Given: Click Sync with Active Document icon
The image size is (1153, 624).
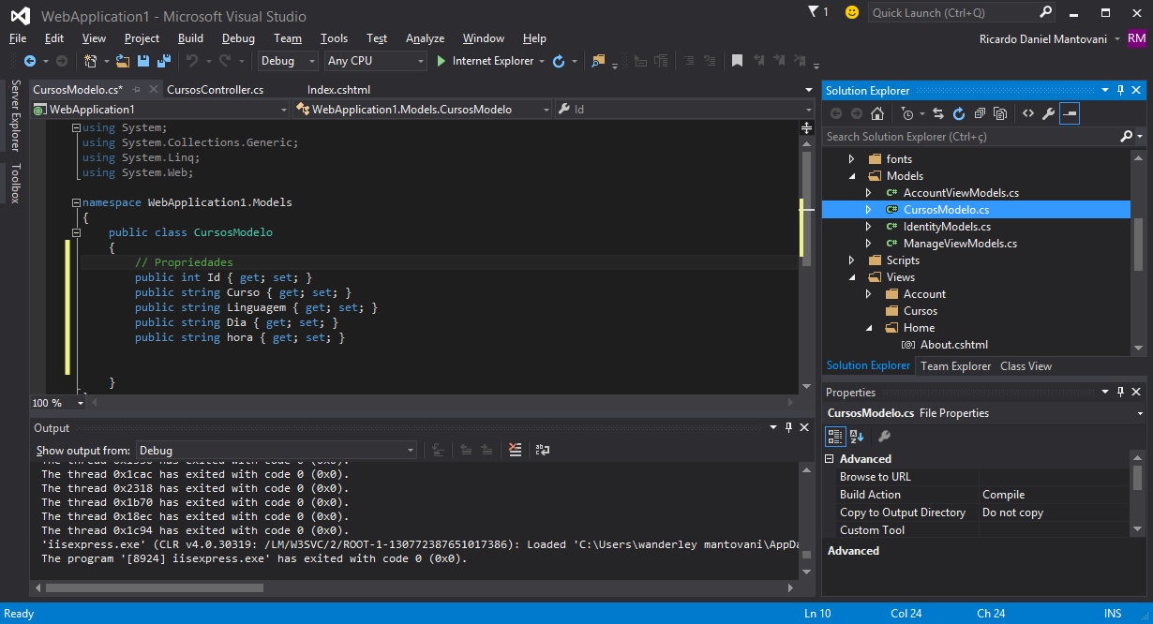Looking at the screenshot, I should click(x=937, y=113).
